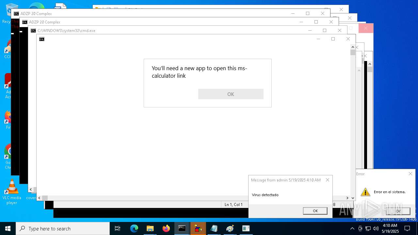Viewport: 418px width, 235px height.
Task: Close the C:\WINDOWS\system32\cmd.exe window
Action: coord(340,30)
